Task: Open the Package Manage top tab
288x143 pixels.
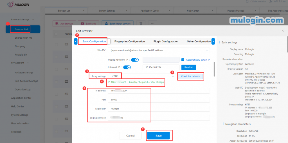Action: tap(236, 11)
